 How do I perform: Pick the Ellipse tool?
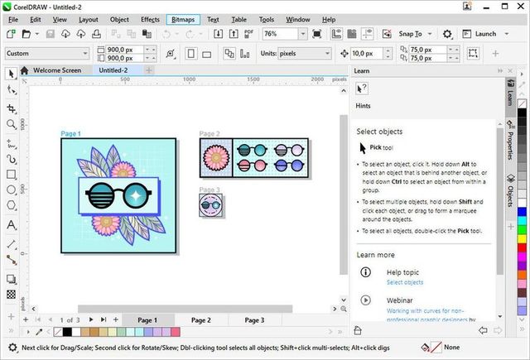pos(12,190)
